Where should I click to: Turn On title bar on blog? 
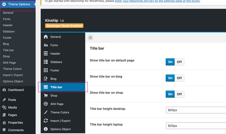pos(170,78)
